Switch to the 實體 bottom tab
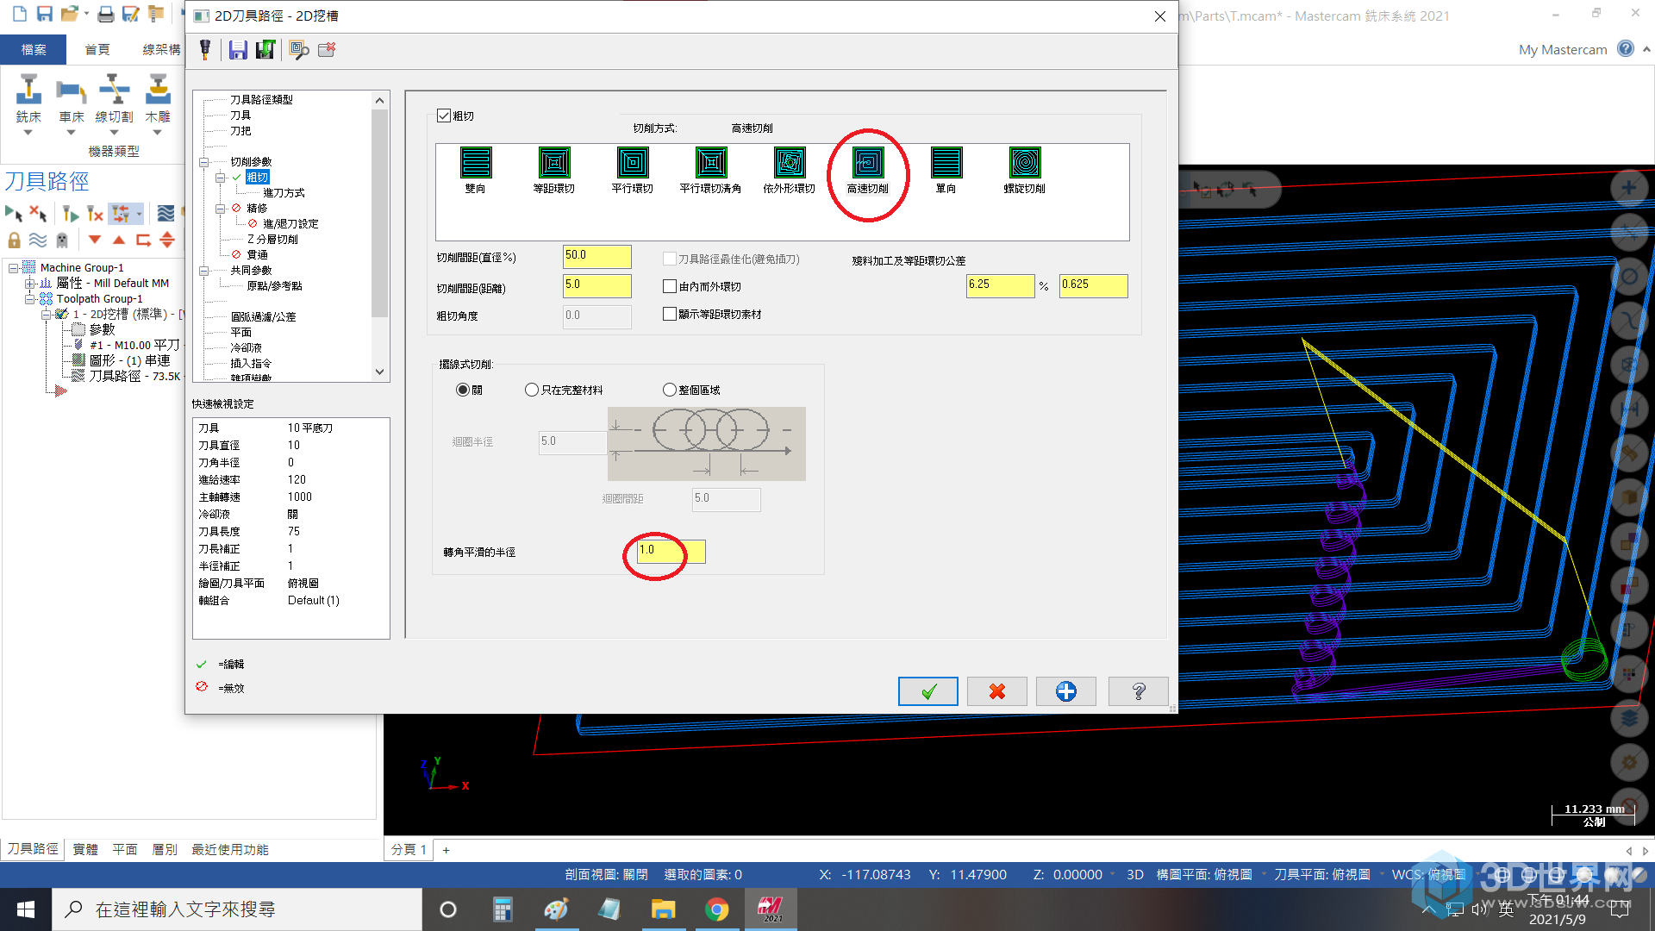 (85, 849)
